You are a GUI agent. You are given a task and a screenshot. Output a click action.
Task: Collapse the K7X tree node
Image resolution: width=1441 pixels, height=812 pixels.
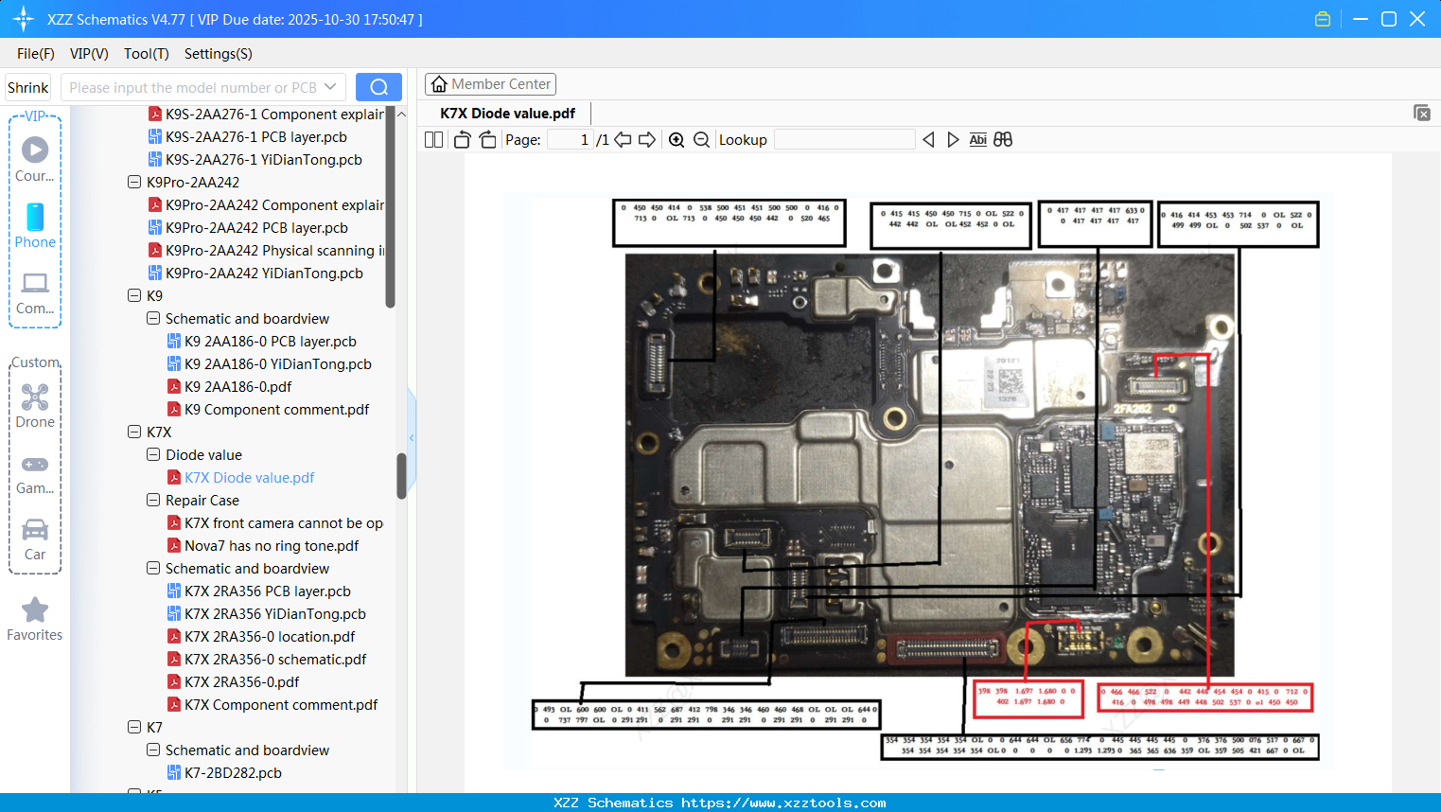(134, 432)
